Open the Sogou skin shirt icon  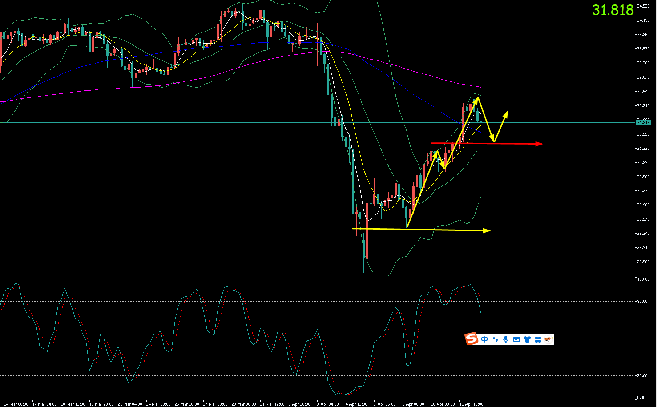pyautogui.click(x=527, y=339)
